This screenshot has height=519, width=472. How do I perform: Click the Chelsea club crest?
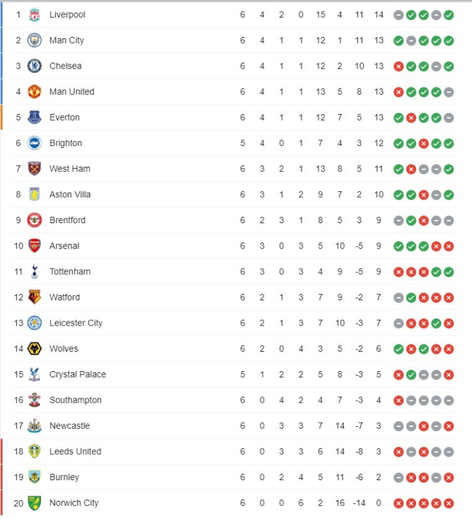[34, 66]
